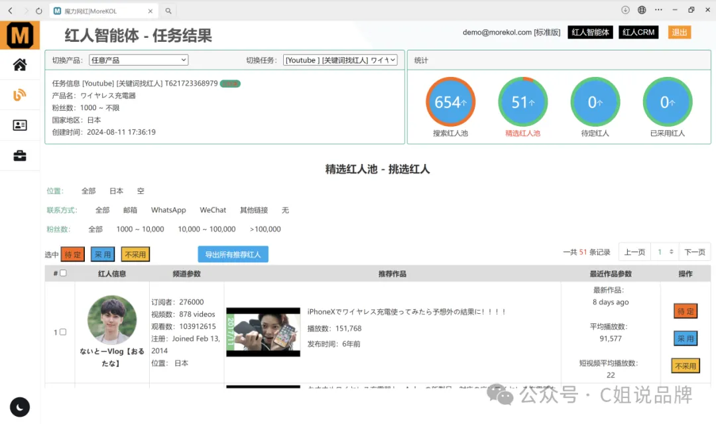
Task: Click 导出所有推荐红人 export button
Action: [233, 255]
